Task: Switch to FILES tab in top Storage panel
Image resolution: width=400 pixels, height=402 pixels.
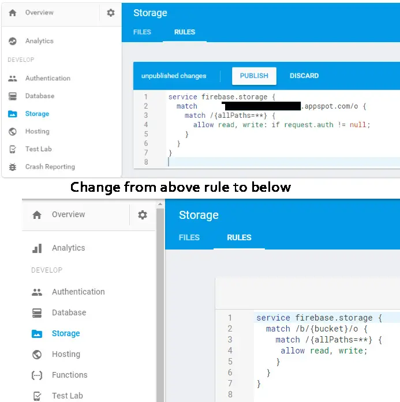Action: pyautogui.click(x=142, y=32)
